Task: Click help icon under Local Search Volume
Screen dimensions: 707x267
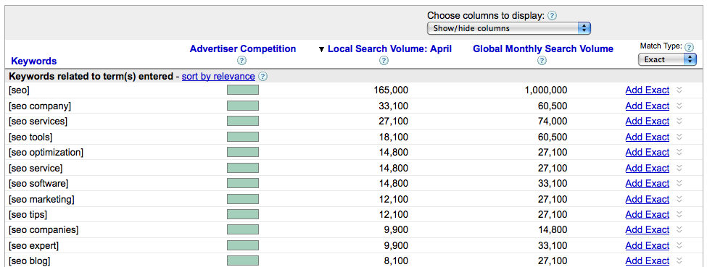Action: click(384, 60)
